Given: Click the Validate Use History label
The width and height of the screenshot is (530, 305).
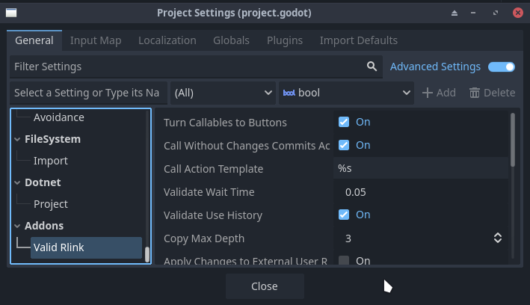Looking at the screenshot, I should (213, 215).
